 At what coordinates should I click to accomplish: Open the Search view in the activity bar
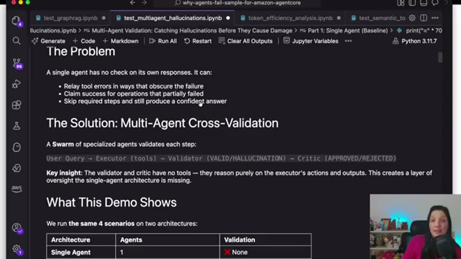(16, 41)
